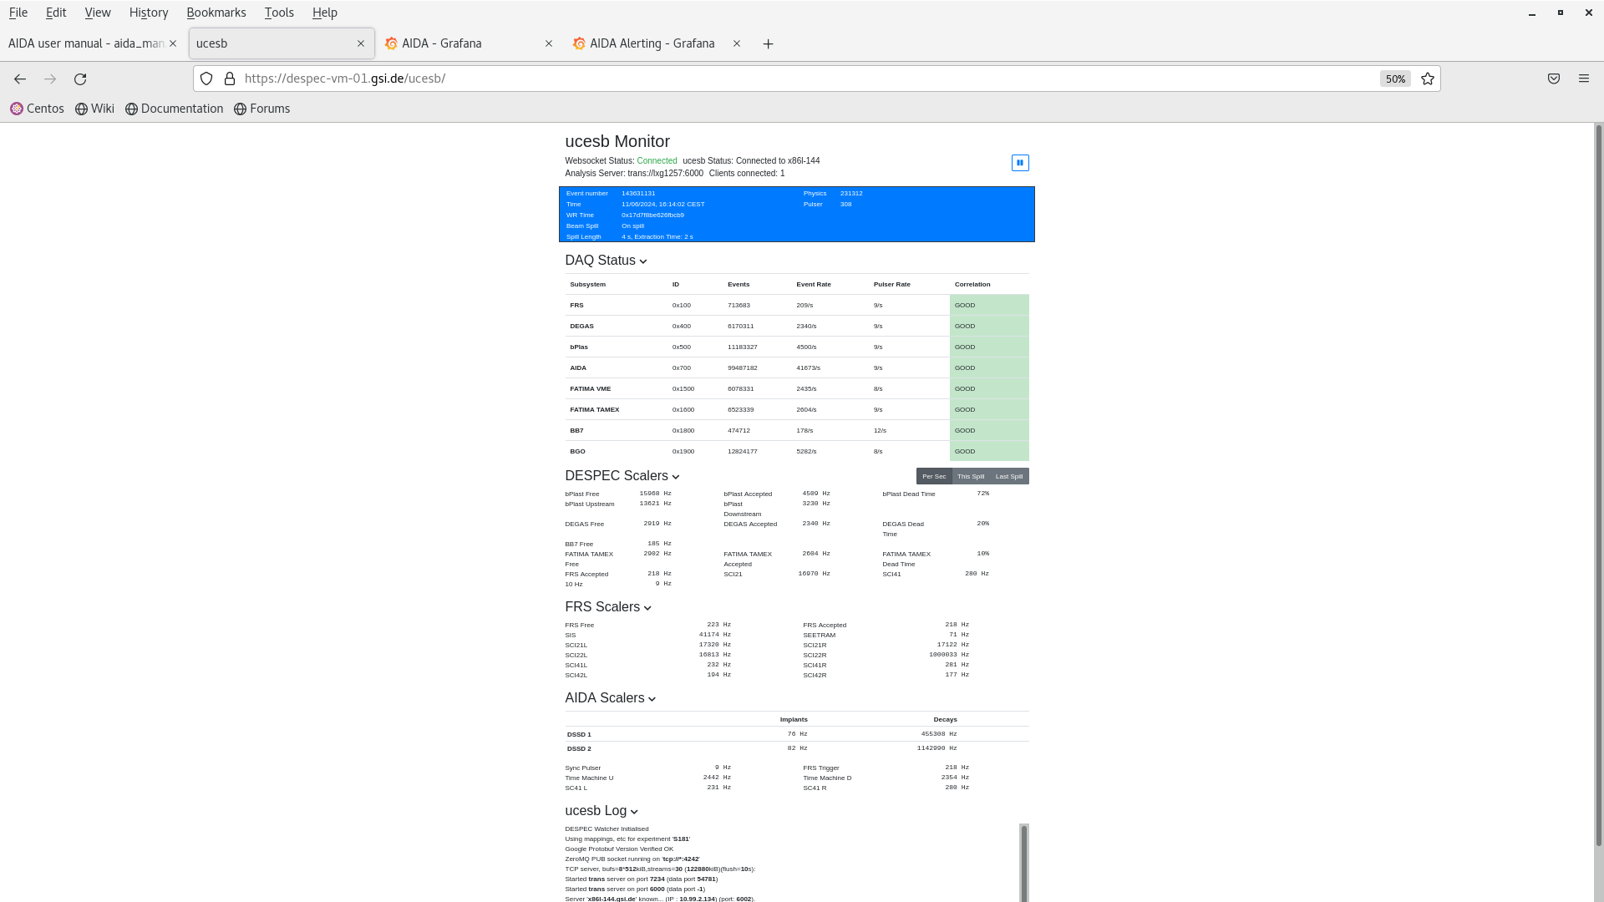Screen dimensions: 1604x902
Task: Expand the ucesb Log section
Action: pyautogui.click(x=633, y=812)
